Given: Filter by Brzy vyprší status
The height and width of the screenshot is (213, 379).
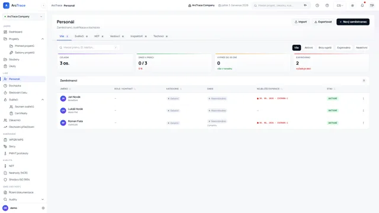Looking at the screenshot, I should 325,47.
